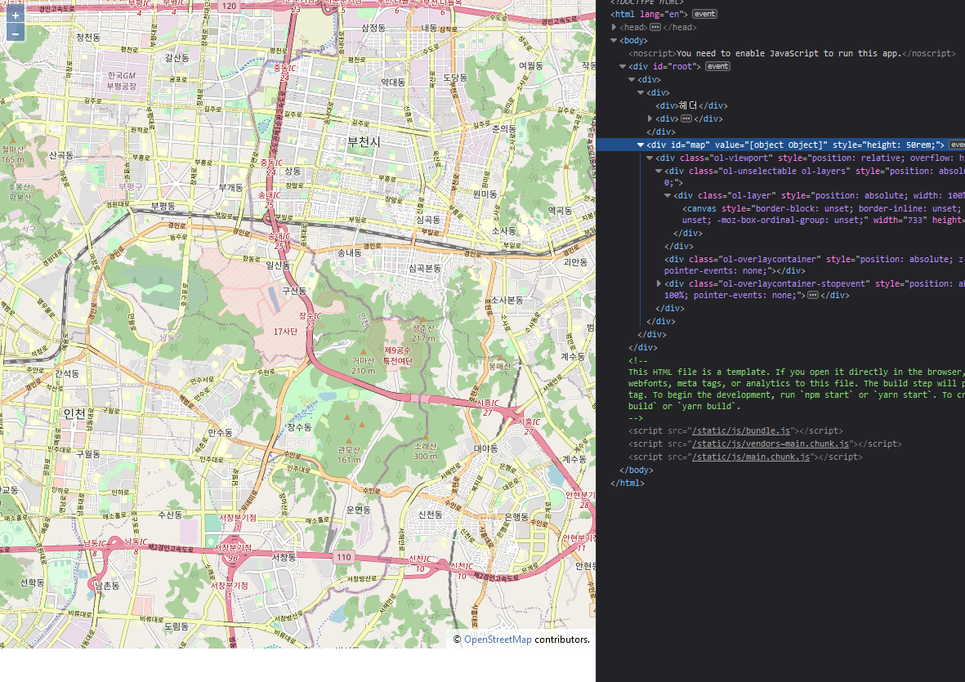Collapse the ol-layer div node
Viewport: 965px width, 682px height.
(668, 195)
